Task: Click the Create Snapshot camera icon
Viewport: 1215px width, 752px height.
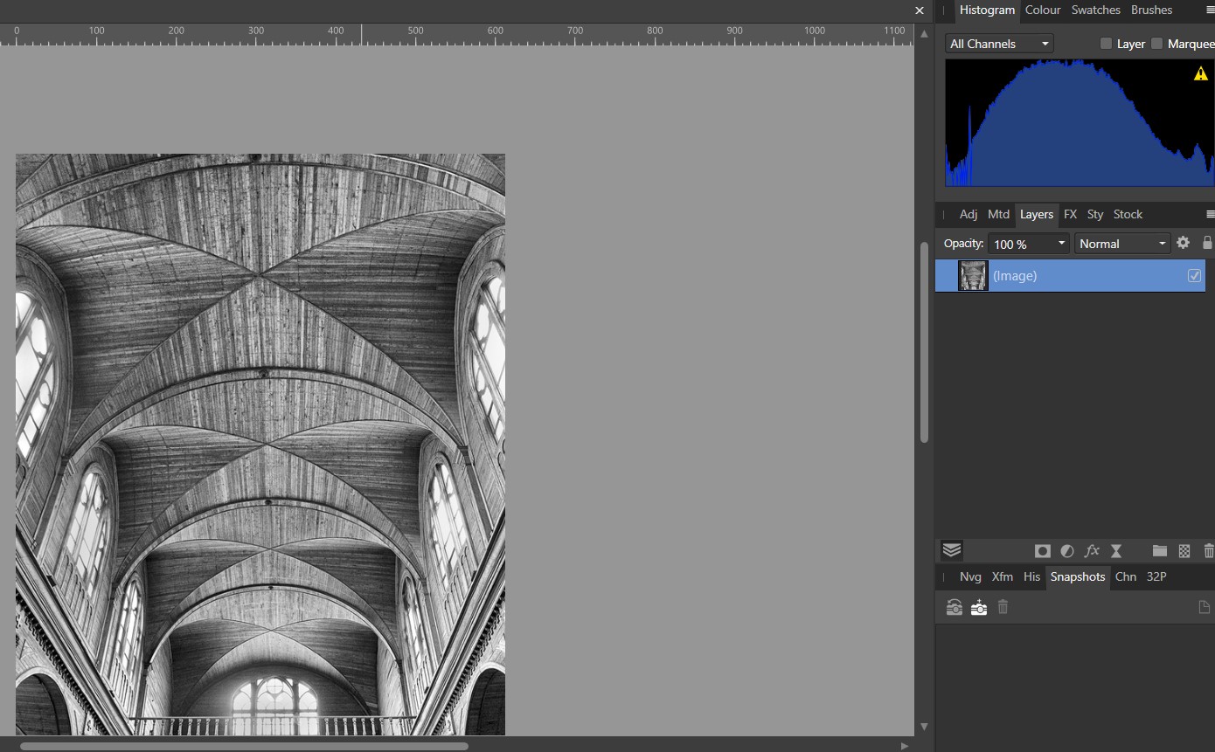Action: pyautogui.click(x=979, y=607)
